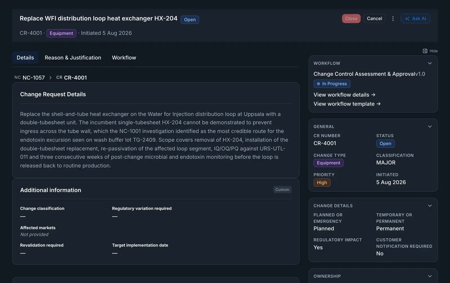
Task: Click 'Not provided' under Affected markets
Action: pyautogui.click(x=34, y=234)
